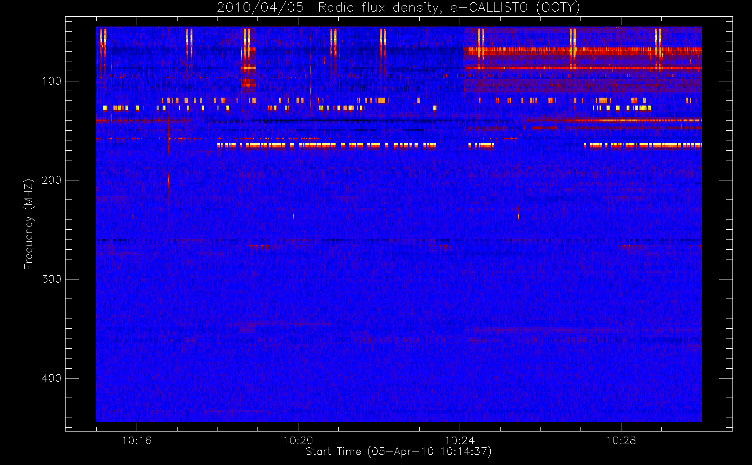Click the "Start Time (05-Apr-10 10:14:37)" x-axis label
Viewport: 752px width, 465px height.
point(399,452)
